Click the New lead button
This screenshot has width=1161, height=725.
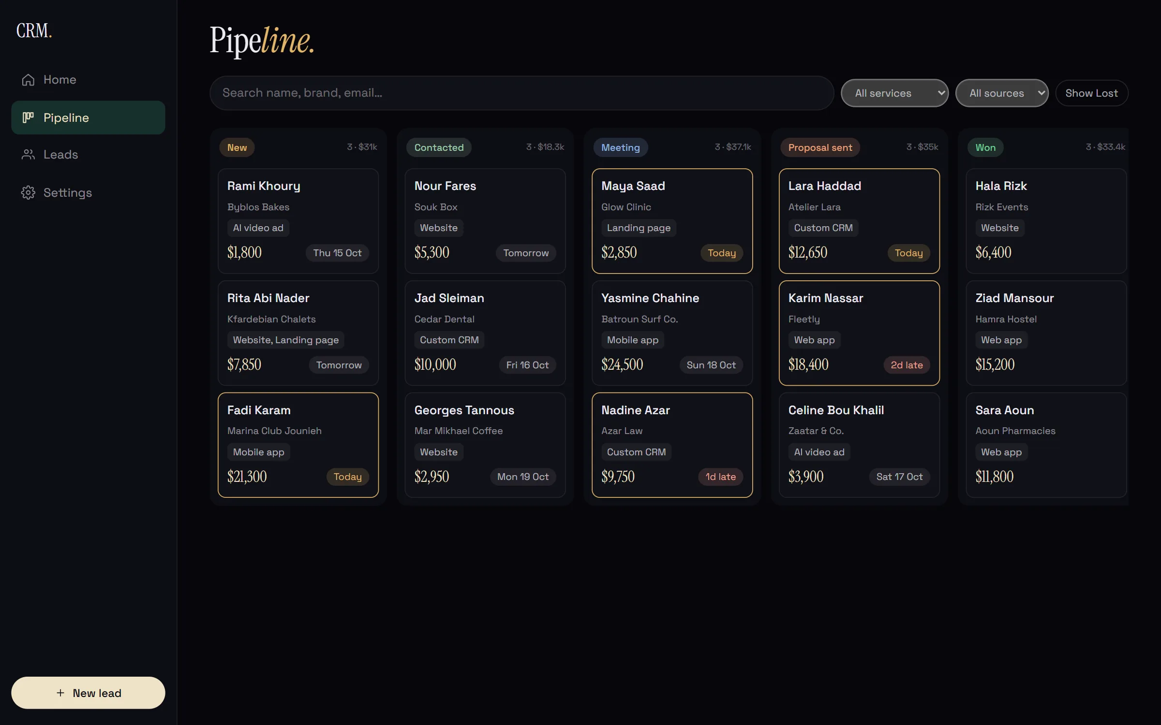click(x=88, y=693)
